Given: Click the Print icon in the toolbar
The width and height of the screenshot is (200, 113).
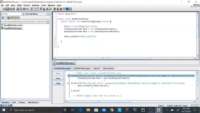Looking at the screenshot, I should tap(13, 9).
